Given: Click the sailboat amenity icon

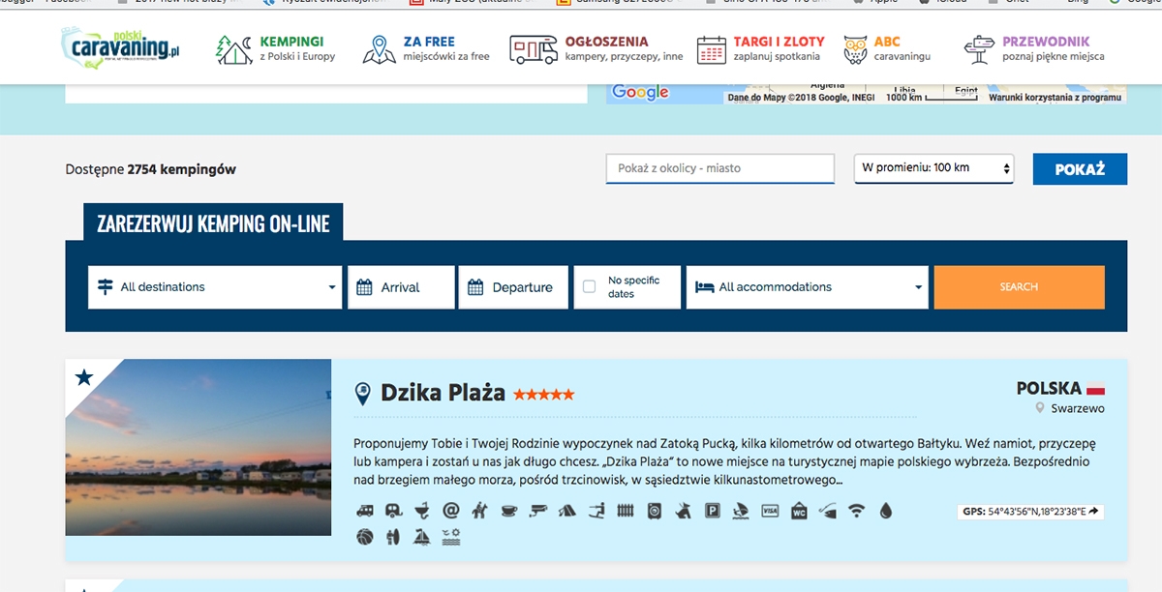Looking at the screenshot, I should tap(421, 536).
